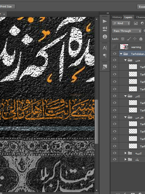Hide the Tarhdokan group visibility eye

(x=115, y=54)
